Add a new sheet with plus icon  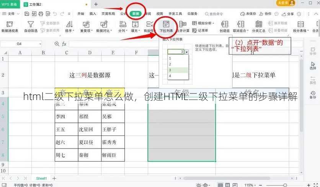(x=54, y=179)
